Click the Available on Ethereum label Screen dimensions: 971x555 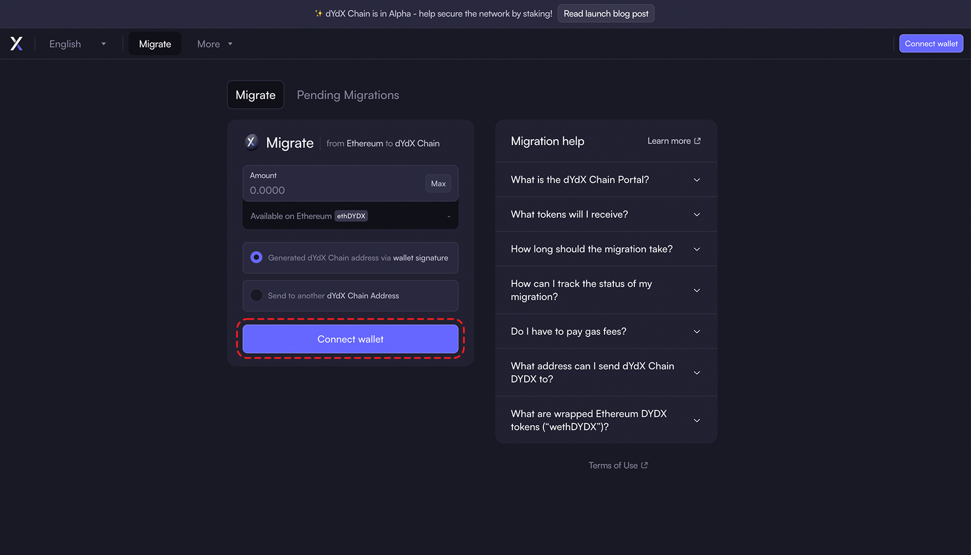[291, 216]
